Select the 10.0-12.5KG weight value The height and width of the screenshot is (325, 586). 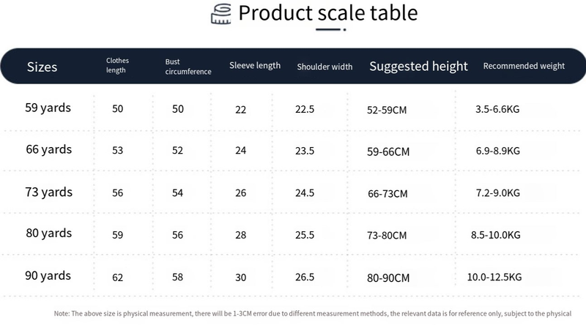(x=494, y=277)
